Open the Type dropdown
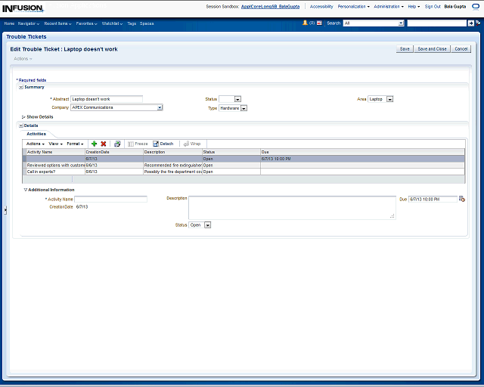Image resolution: width=484 pixels, height=387 pixels. pos(244,108)
